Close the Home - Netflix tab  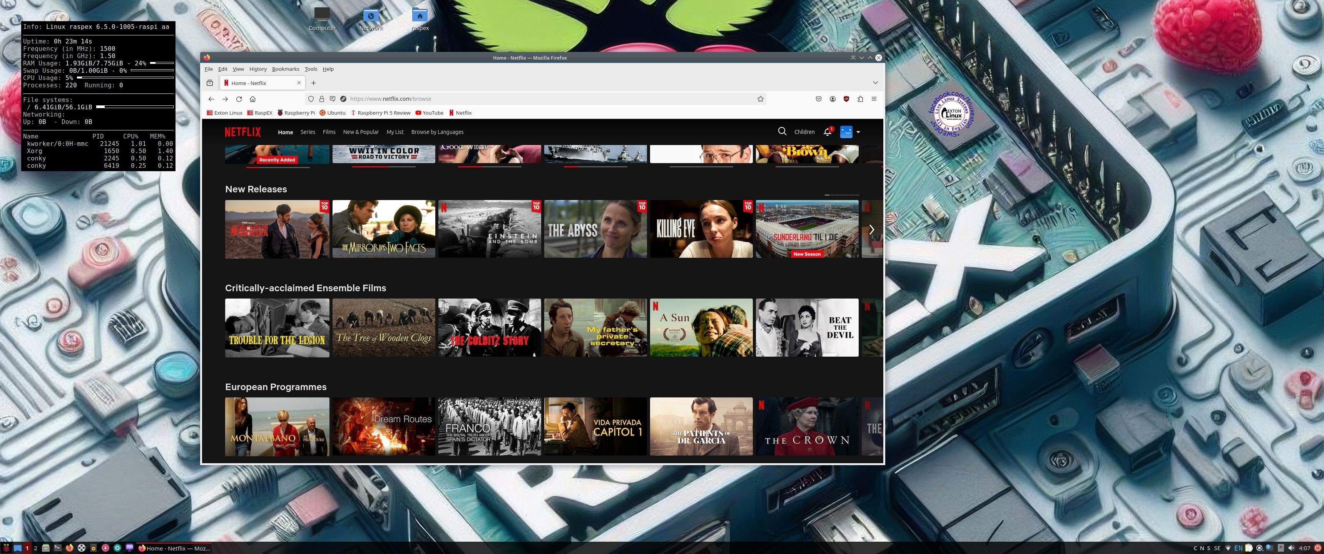coord(299,83)
